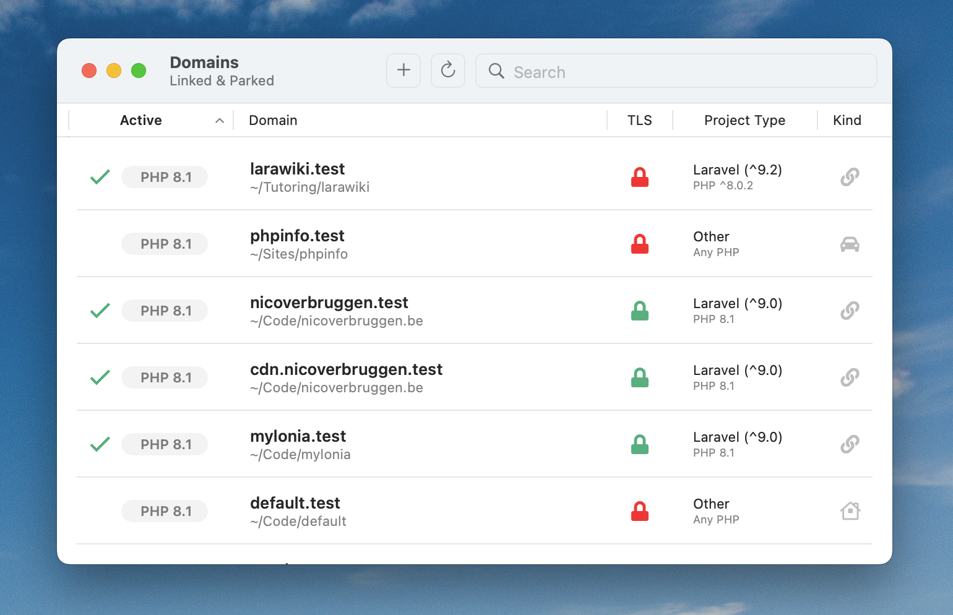Select the cdn.nicoverbruggen.test domain name
This screenshot has height=615, width=953.
click(x=346, y=369)
